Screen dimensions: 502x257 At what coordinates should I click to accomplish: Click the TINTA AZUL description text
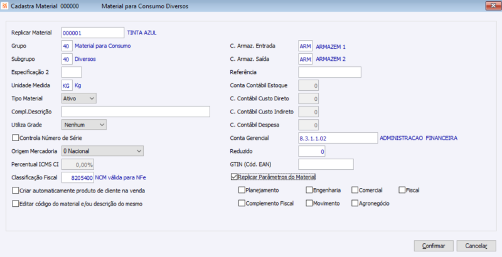(x=142, y=33)
